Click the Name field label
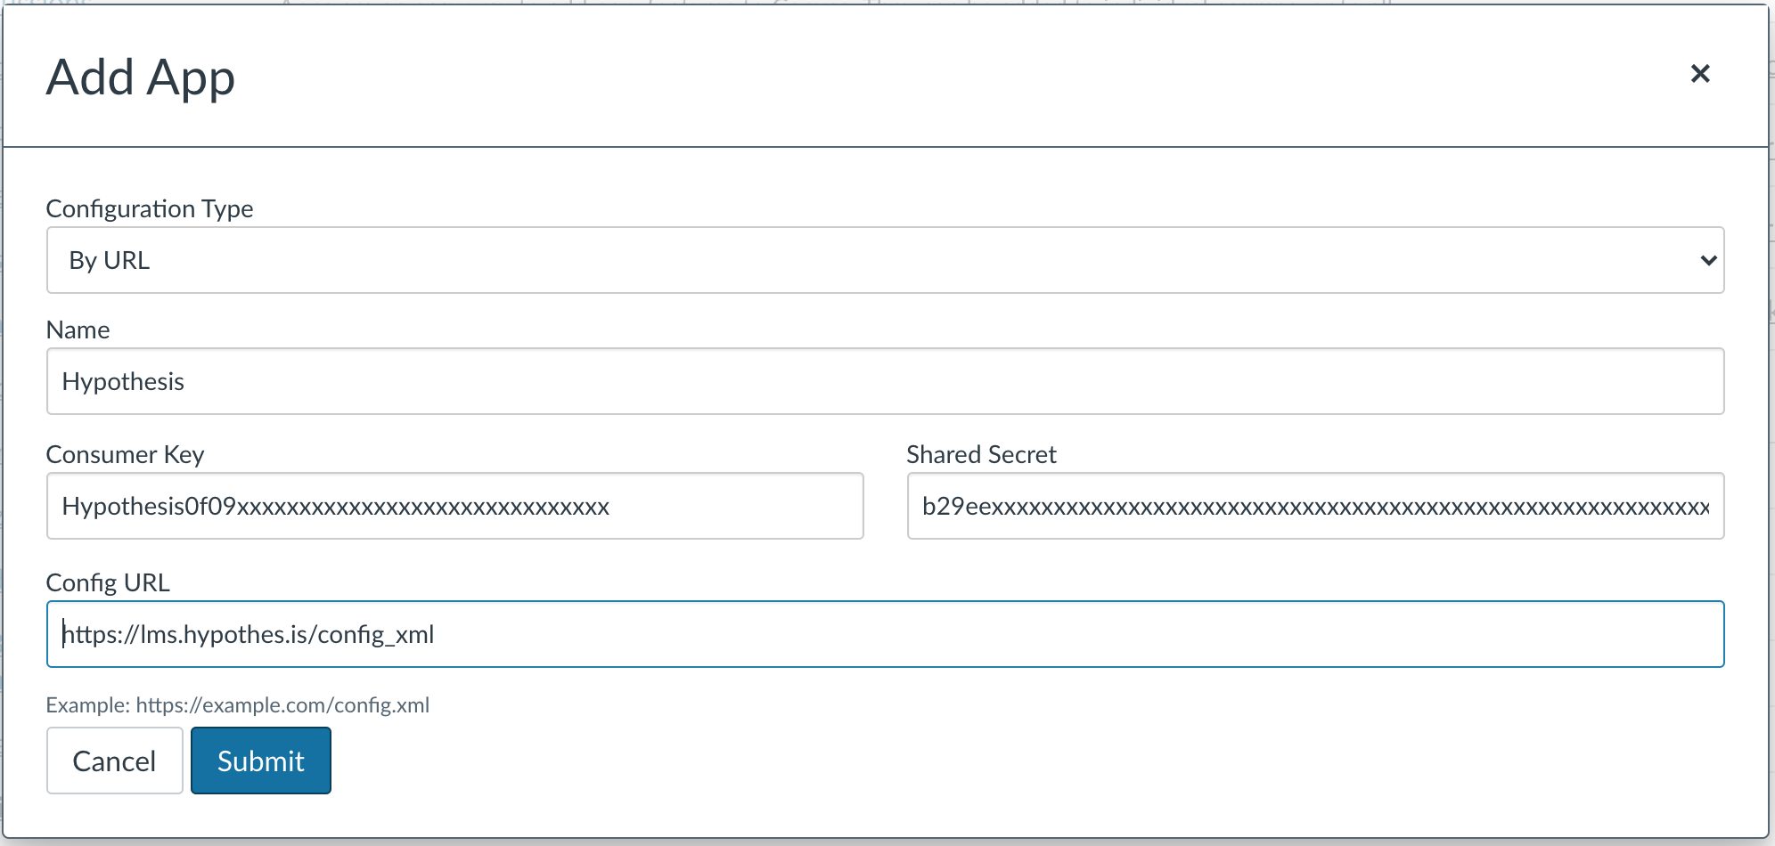Screen dimensions: 1775x846 click(x=78, y=329)
